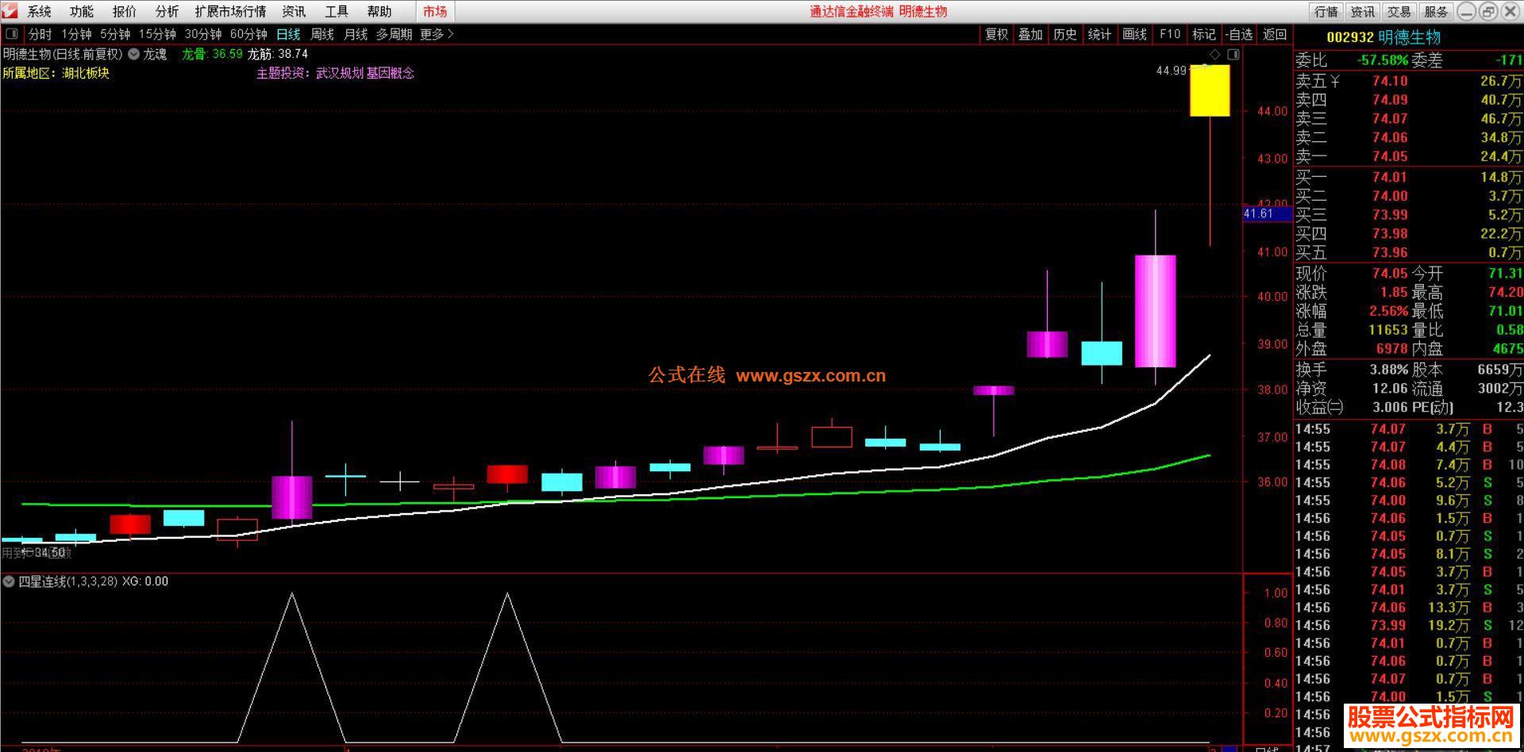Select the 5分钟 period
Viewport: 1524px width, 752px height.
[x=115, y=34]
